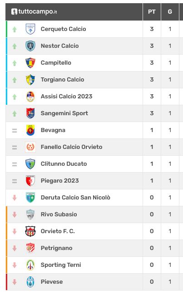The height and width of the screenshot is (296, 183).
Task: Open the Sangemini Sport badge
Action: (x=30, y=113)
